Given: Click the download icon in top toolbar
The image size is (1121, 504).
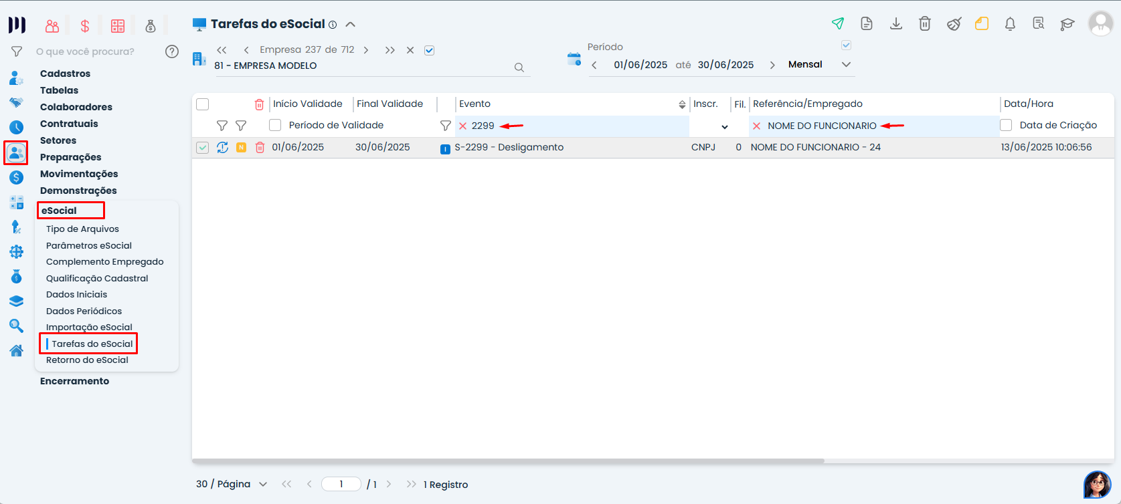Looking at the screenshot, I should click(895, 24).
